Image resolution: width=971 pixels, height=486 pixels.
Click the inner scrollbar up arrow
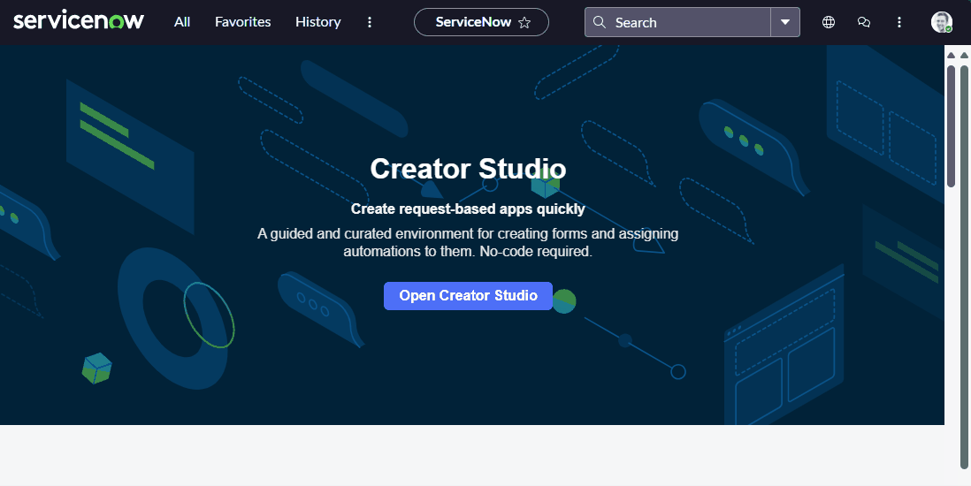click(x=952, y=56)
